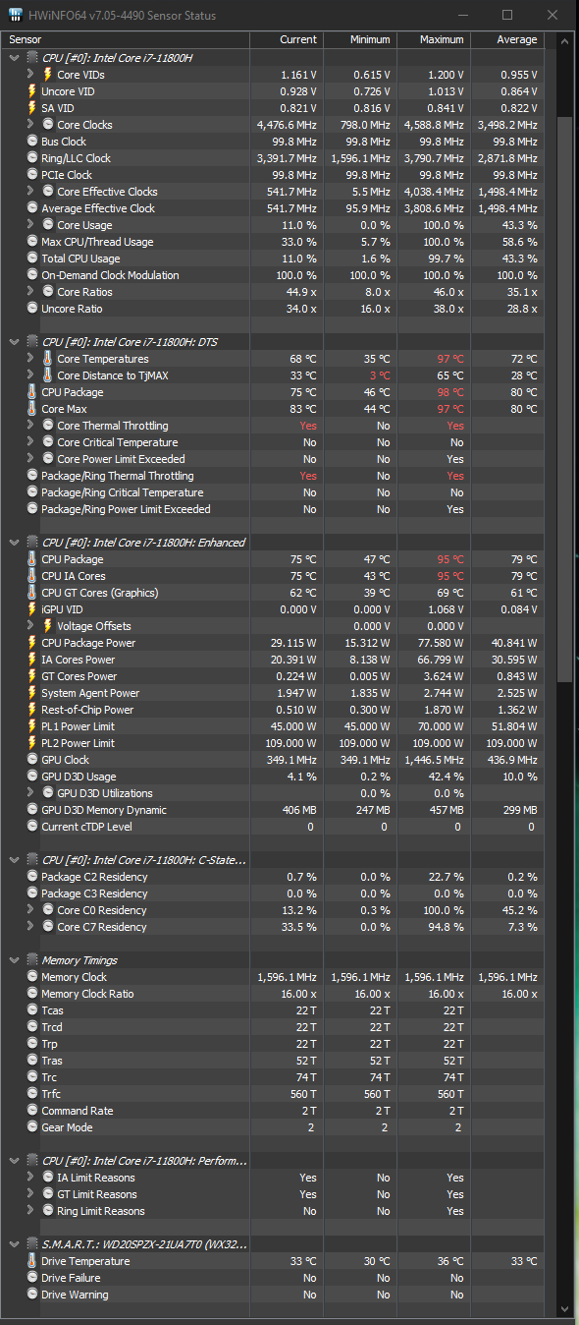The image size is (579, 1325).
Task: Click the Sensor column header
Action: tap(127, 39)
